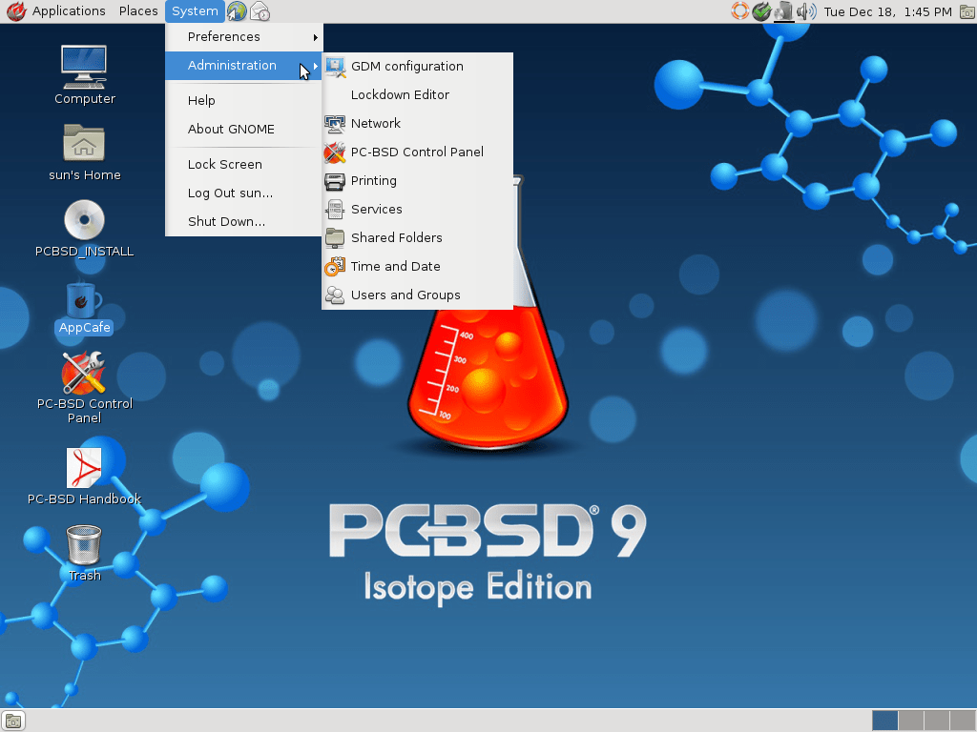Viewport: 977px width, 732px height.
Task: Click the life preserver tray icon
Action: click(739, 11)
